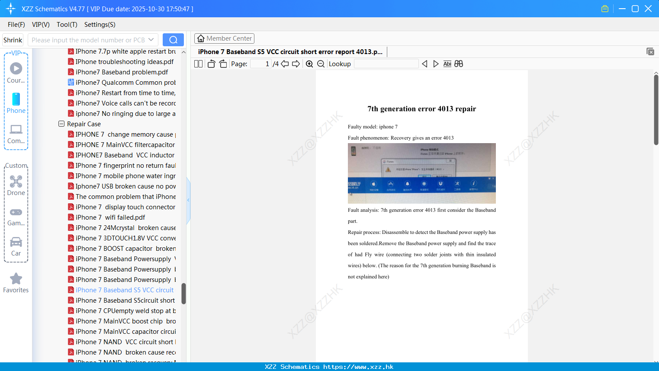Click the XZZ website link in status bar
This screenshot has width=659, height=371.
tap(358, 367)
